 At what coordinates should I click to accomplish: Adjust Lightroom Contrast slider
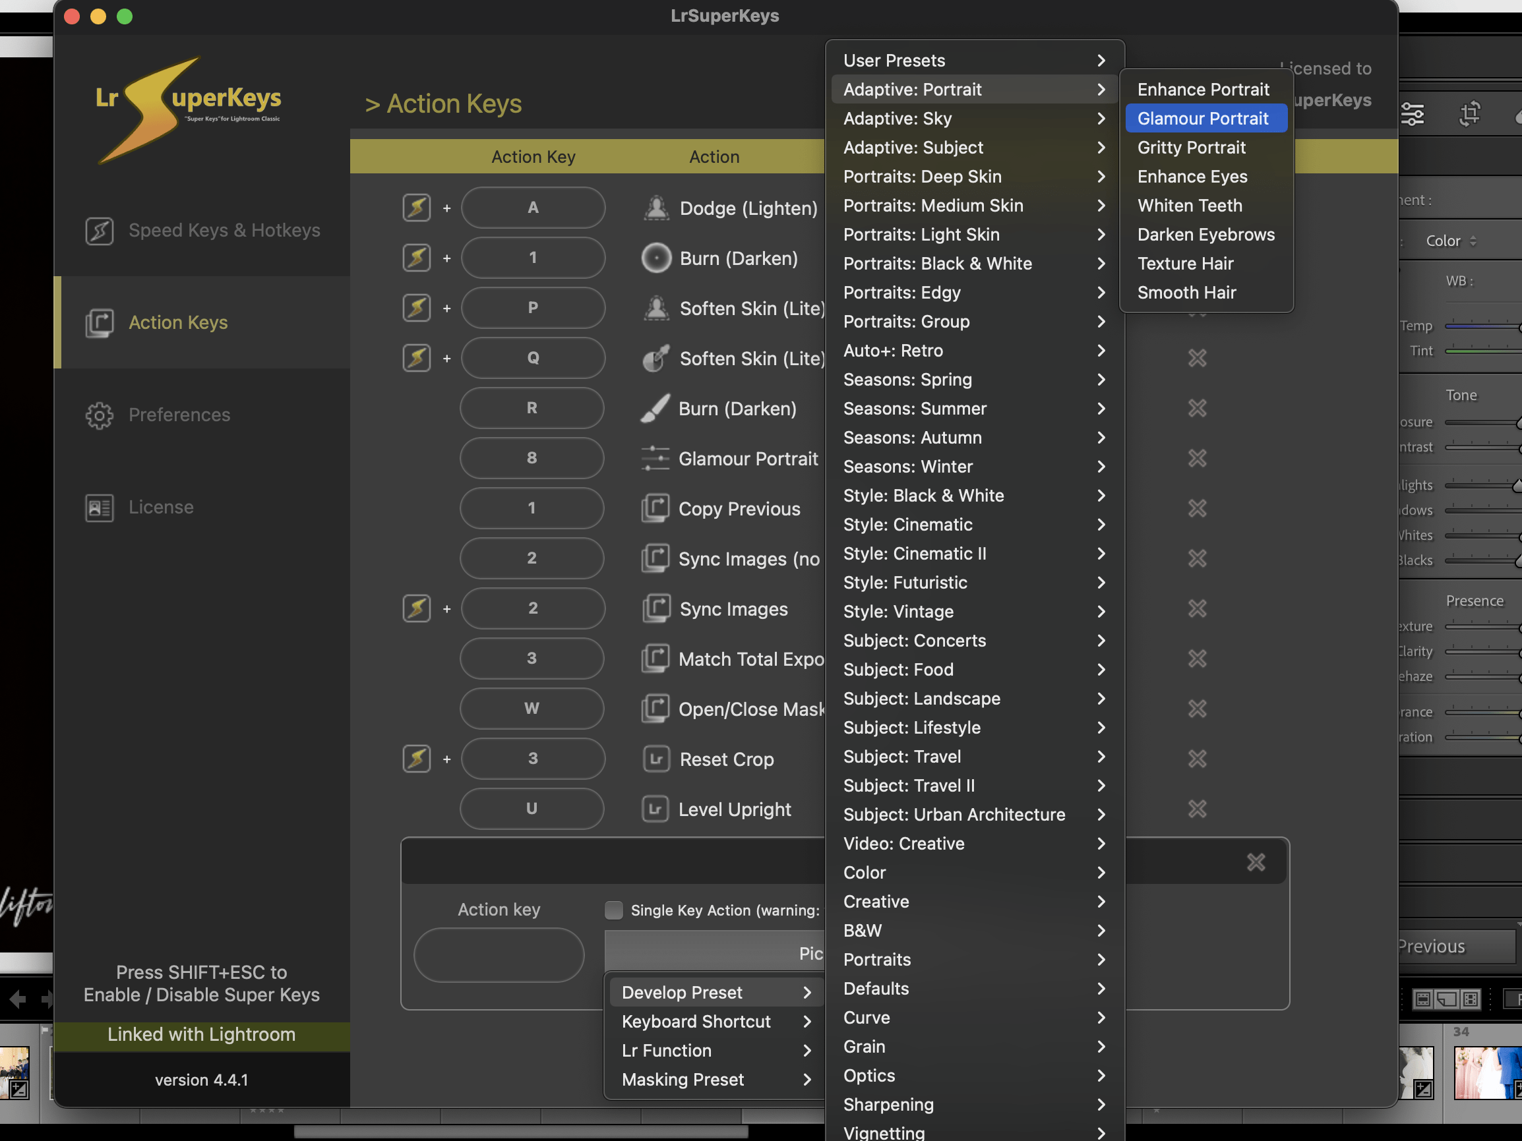point(1483,448)
